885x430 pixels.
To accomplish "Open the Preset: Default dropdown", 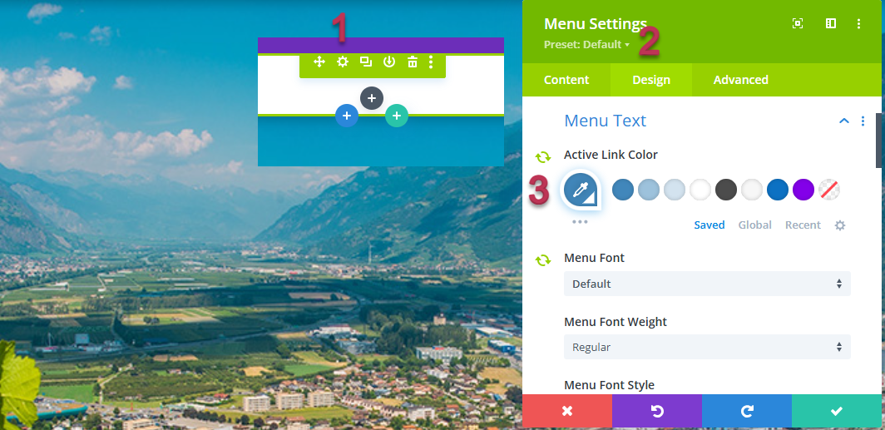I will click(x=587, y=45).
